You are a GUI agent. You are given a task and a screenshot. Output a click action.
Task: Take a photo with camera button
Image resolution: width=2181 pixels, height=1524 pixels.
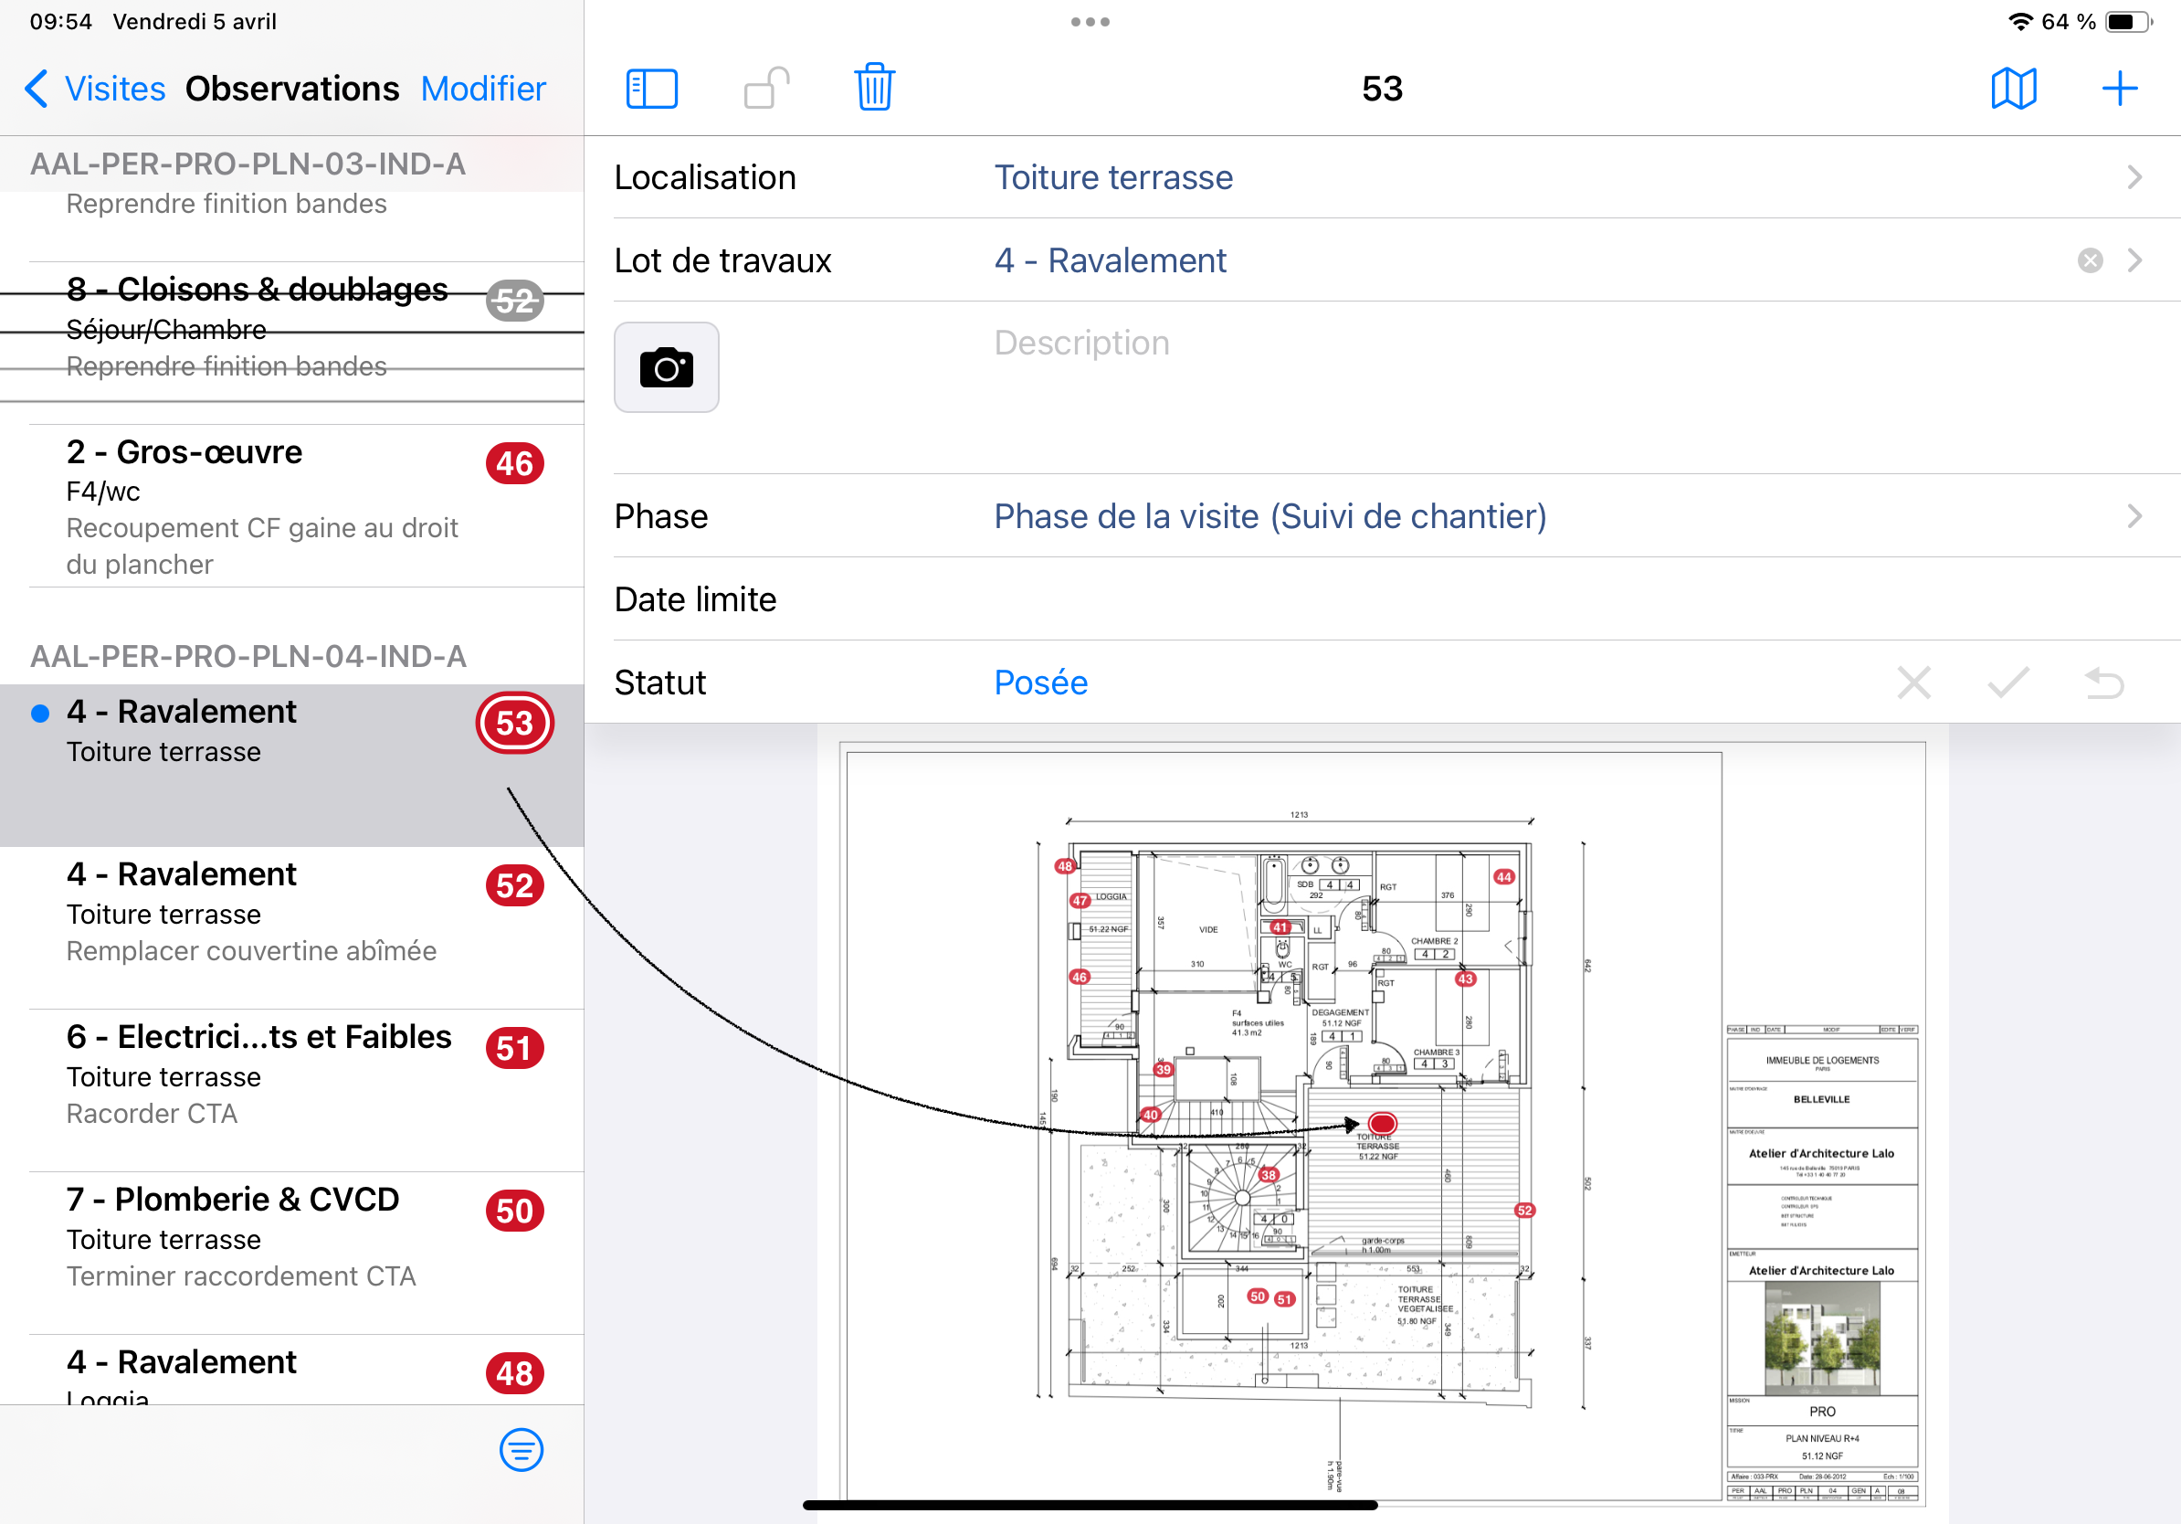(666, 367)
